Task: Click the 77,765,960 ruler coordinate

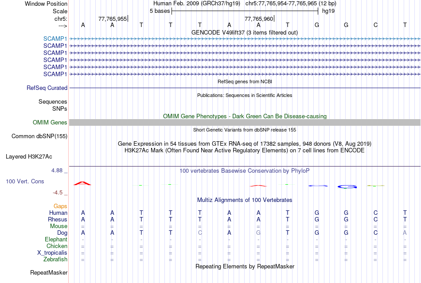Action: 259,19
